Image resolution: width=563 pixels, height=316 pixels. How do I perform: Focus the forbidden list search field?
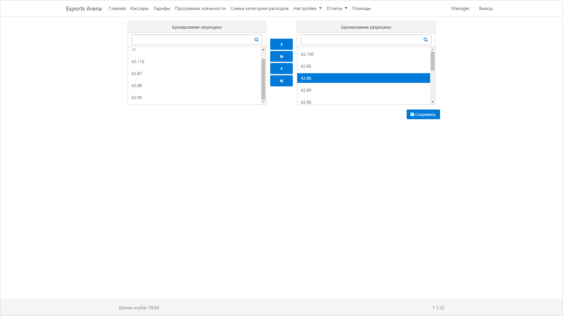pyautogui.click(x=192, y=40)
